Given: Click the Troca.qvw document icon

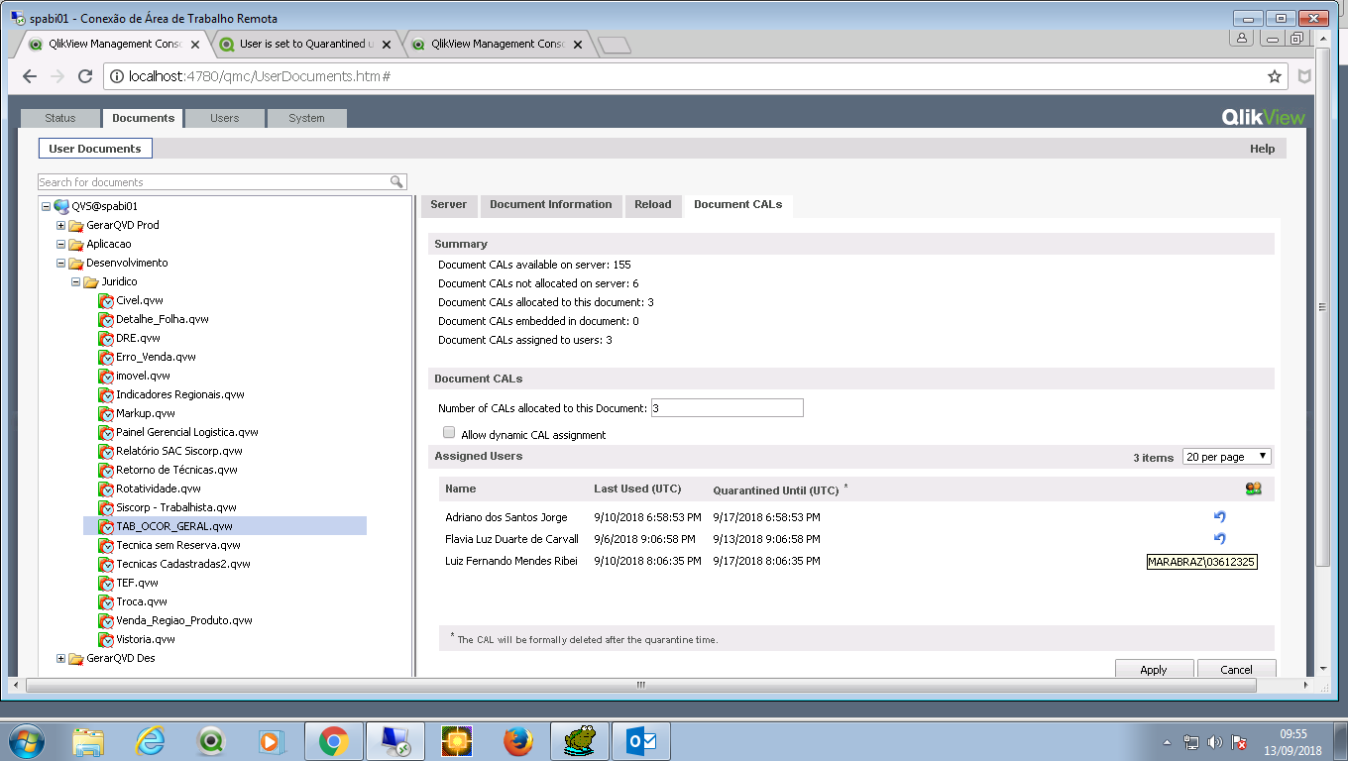Looking at the screenshot, I should [x=106, y=601].
